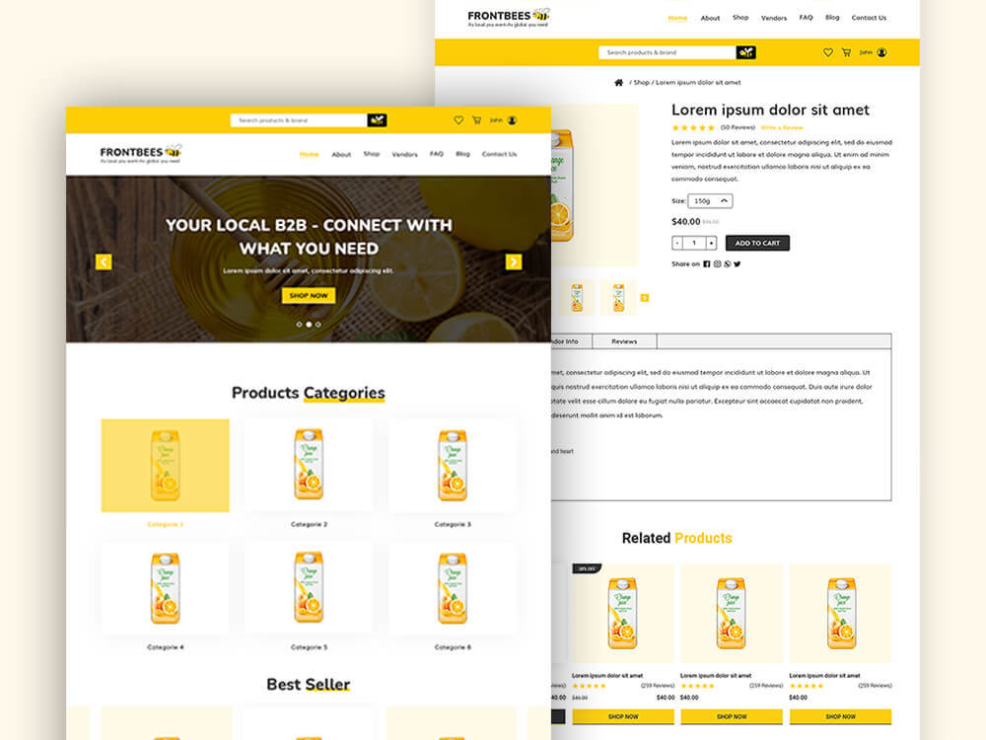Switch to the Reviews tab
This screenshot has width=986, height=740.
pos(624,341)
